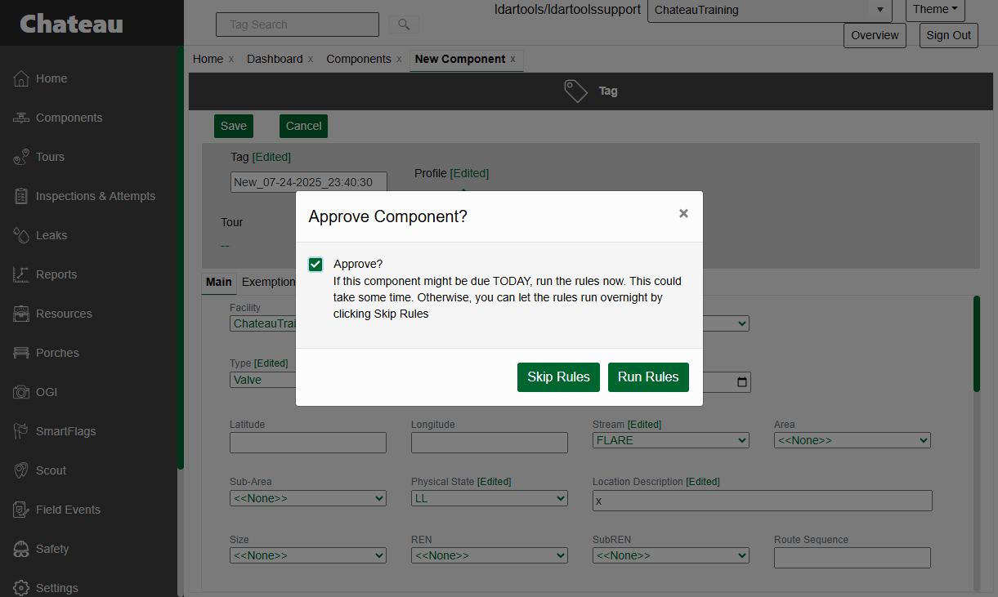
Task: Close the Components tab with its x
Action: click(x=399, y=59)
